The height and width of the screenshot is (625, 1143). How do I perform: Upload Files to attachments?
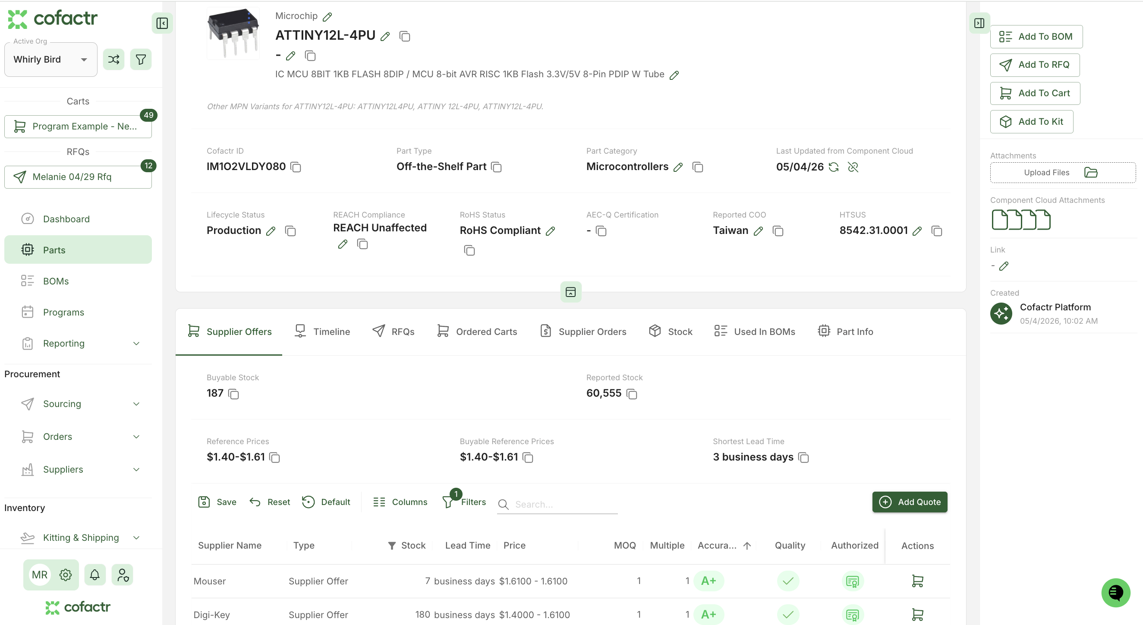(1063, 173)
